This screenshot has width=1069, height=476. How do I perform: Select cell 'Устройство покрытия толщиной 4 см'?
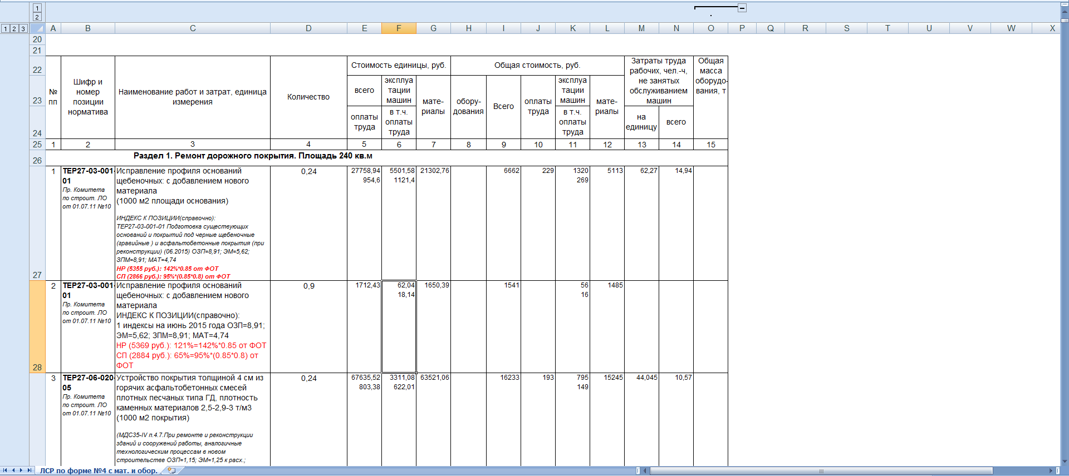point(193,419)
